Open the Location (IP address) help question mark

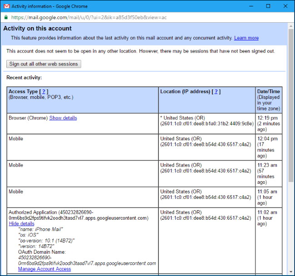tap(216, 92)
